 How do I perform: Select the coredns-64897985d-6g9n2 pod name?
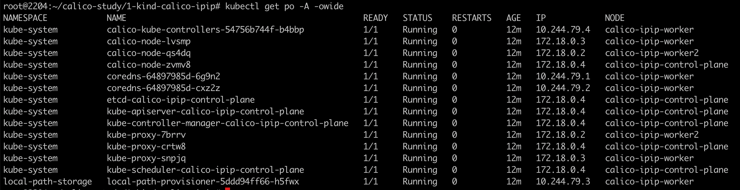pyautogui.click(x=163, y=77)
